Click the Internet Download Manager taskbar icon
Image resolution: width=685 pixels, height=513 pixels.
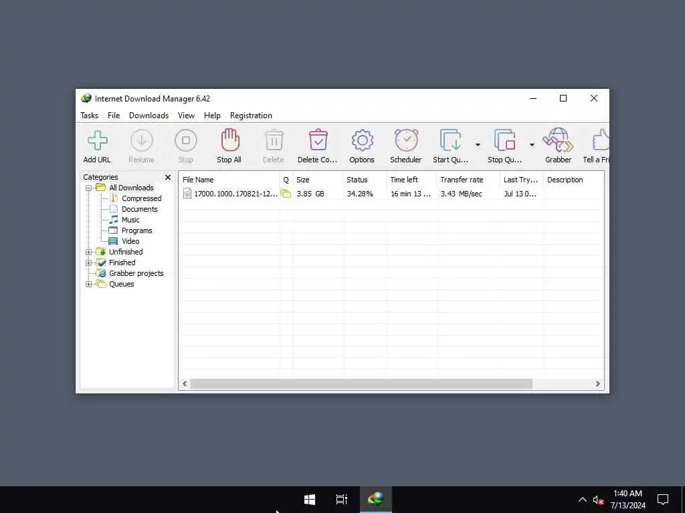(376, 500)
